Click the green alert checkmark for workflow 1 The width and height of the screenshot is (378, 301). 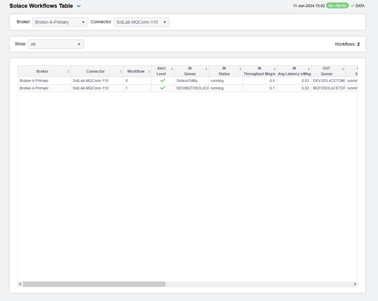click(x=163, y=88)
